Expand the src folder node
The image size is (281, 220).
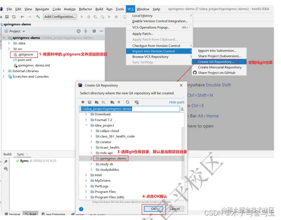[9, 49]
